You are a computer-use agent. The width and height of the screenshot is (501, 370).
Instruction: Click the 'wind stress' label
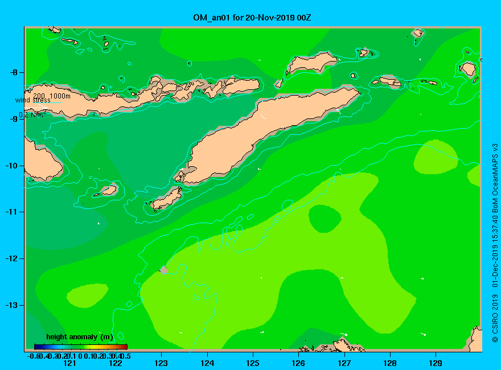[x=32, y=100]
